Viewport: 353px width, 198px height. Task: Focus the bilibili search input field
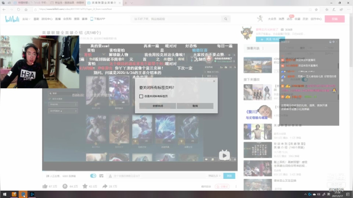click(x=176, y=19)
